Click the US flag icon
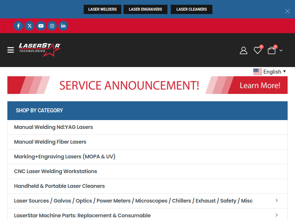 pyautogui.click(x=257, y=72)
